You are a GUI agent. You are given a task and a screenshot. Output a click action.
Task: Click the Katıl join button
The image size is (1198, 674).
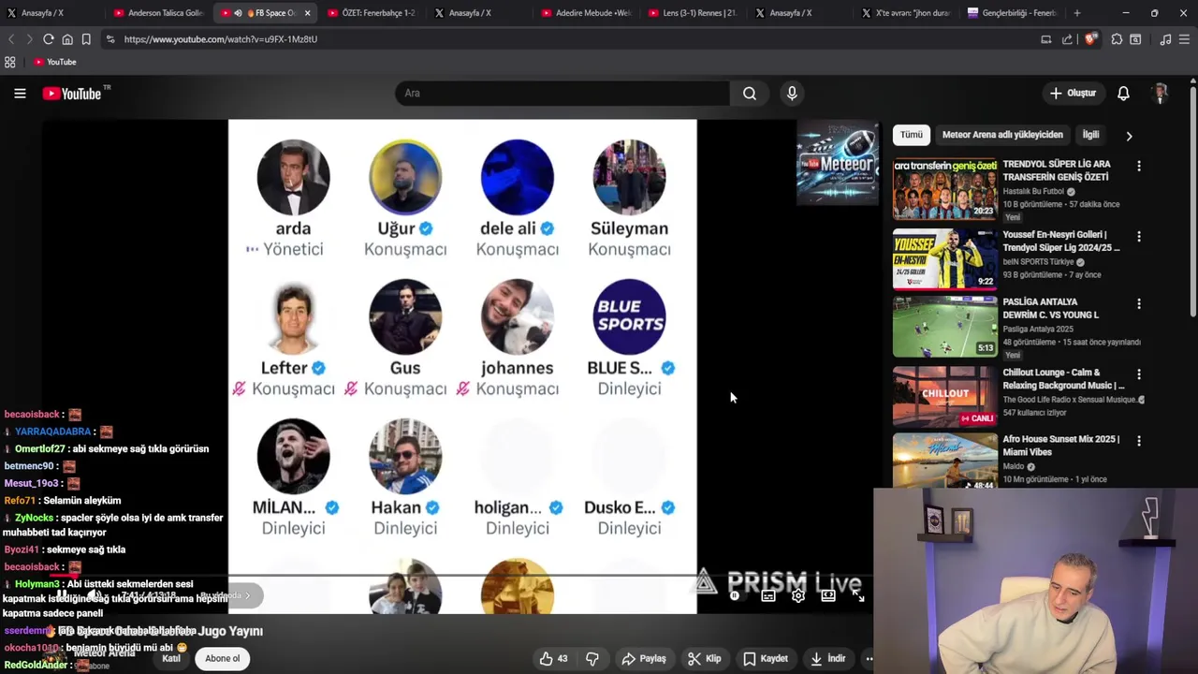171,658
